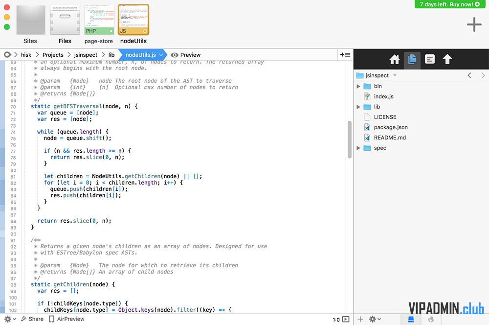Toggle the Preview eye in path bar
The width and height of the screenshot is (489, 325).
(x=175, y=55)
